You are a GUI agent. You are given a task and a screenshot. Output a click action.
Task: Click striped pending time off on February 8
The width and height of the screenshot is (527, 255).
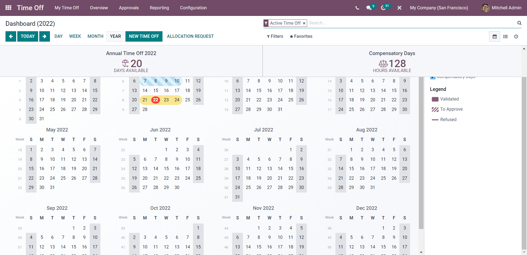[x=156, y=81]
